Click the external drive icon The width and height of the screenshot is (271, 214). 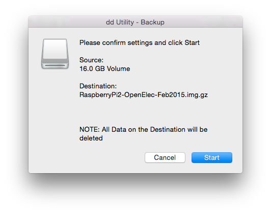pos(55,54)
